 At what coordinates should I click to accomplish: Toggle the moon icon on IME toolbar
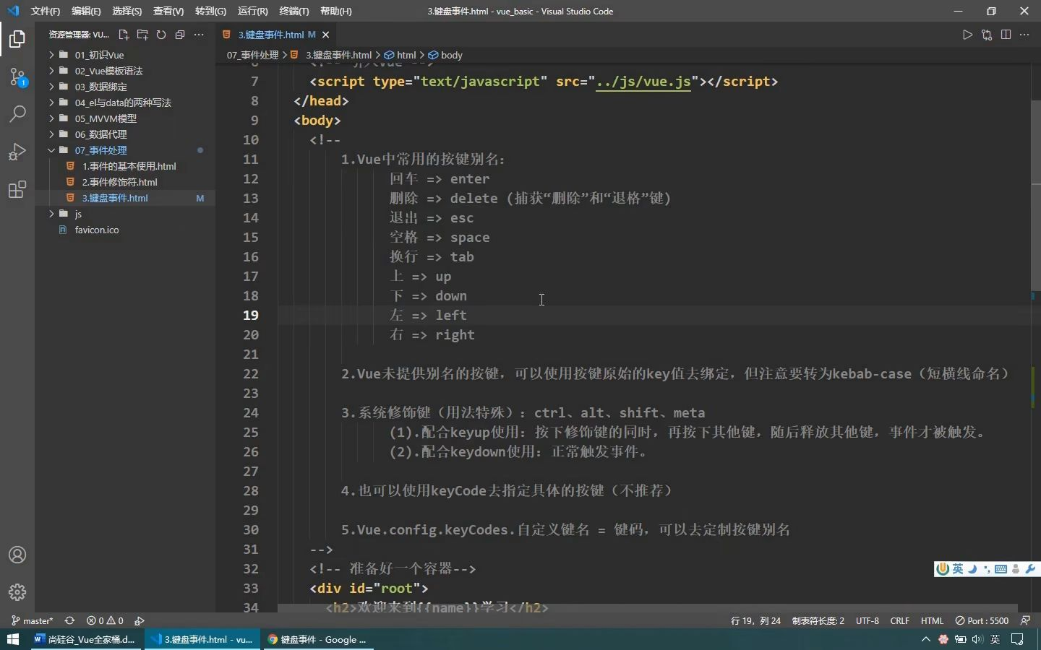[972, 569]
